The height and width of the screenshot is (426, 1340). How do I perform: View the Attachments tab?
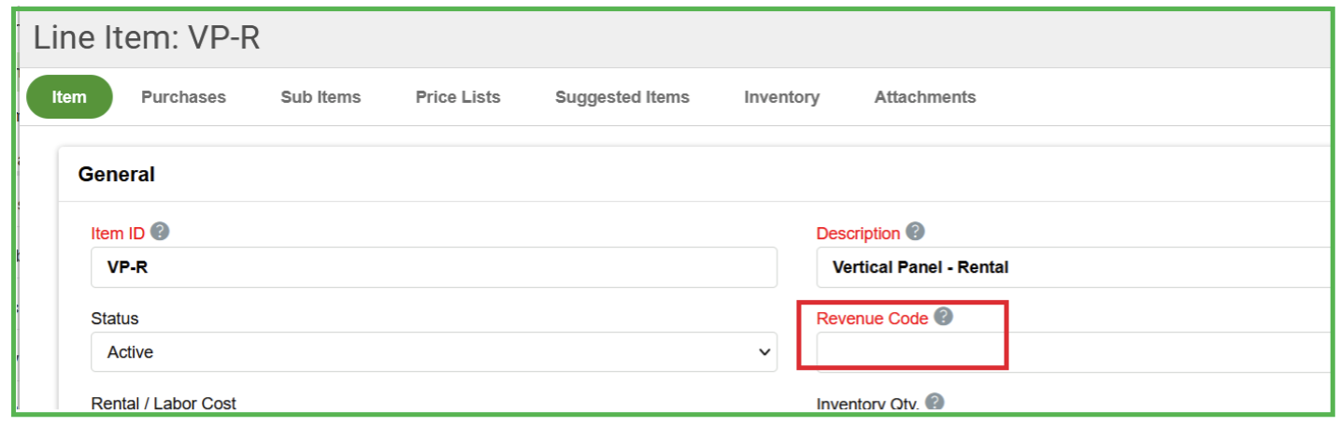(924, 97)
